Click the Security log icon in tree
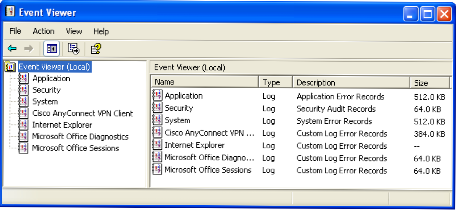 tap(24, 90)
